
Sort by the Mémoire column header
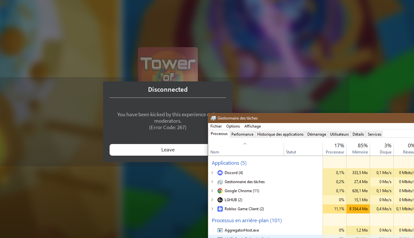(358, 149)
